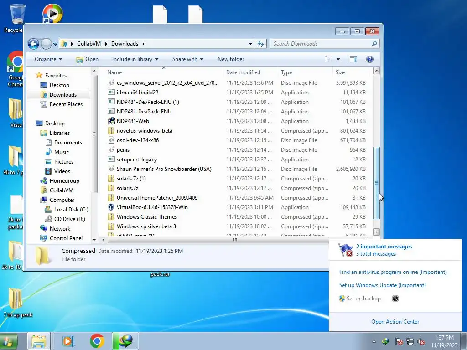Open Music library

tap(62, 152)
